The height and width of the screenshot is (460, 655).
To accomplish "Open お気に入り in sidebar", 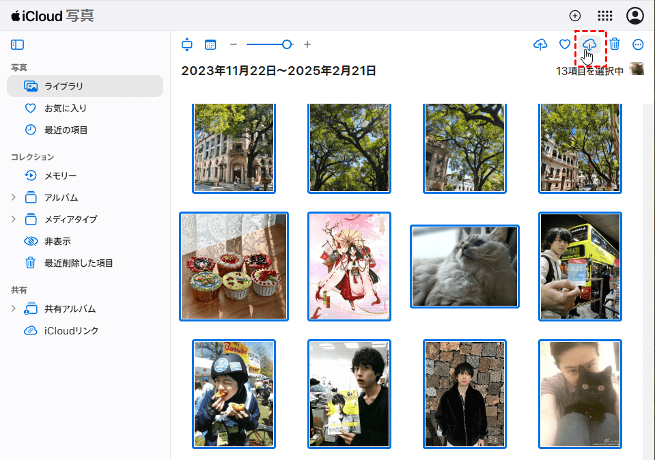I will click(66, 108).
